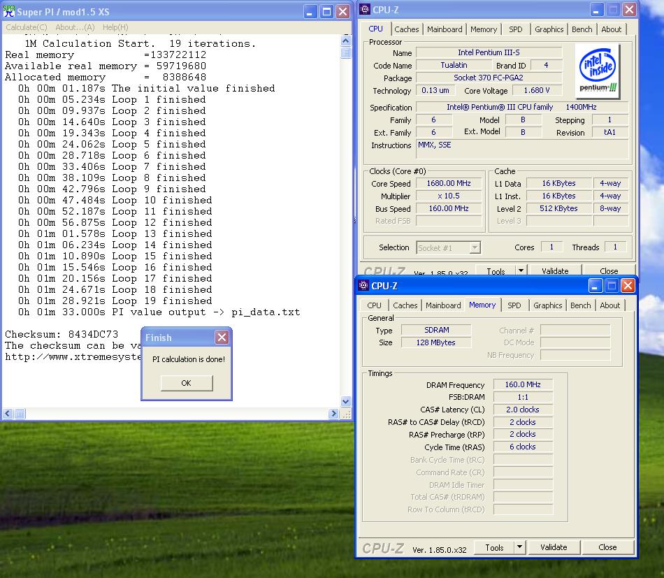Screen dimensions: 664x578
Task: Click the Checksum: 8434DC73 line
Action: [x=62, y=334]
